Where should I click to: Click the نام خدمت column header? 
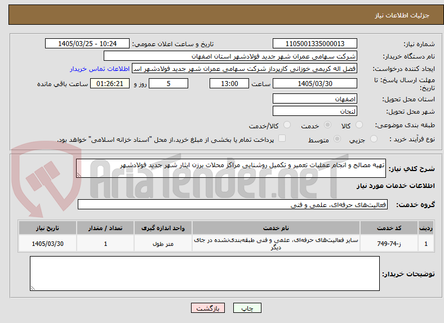[x=276, y=228]
